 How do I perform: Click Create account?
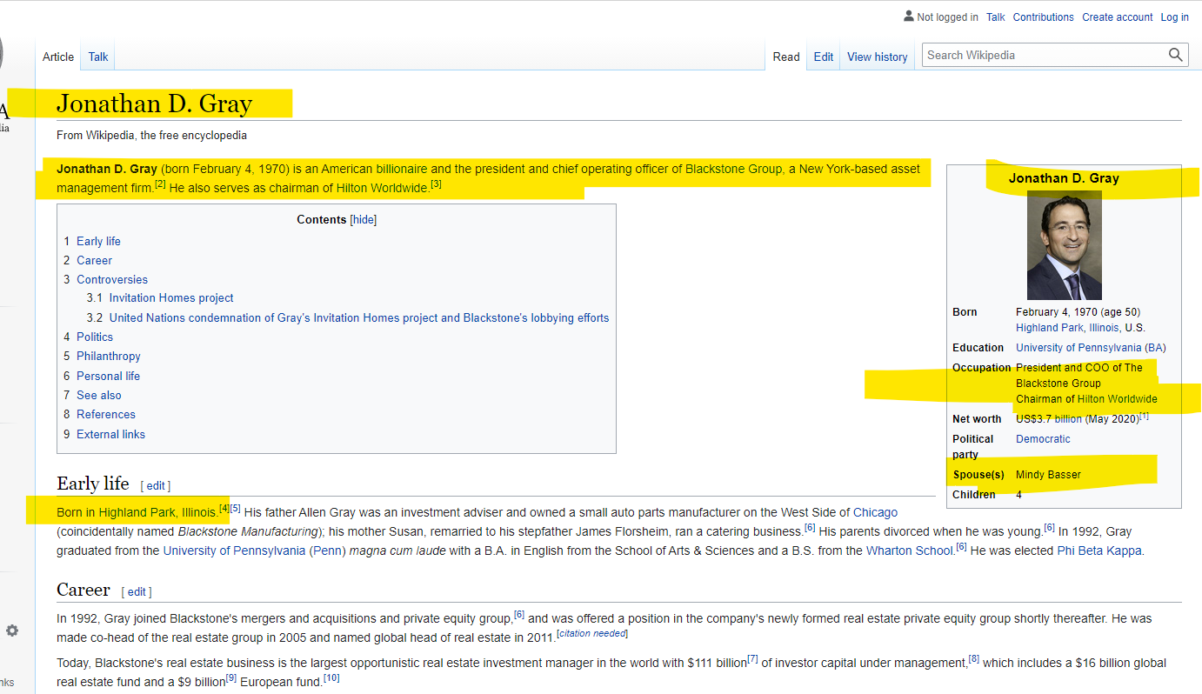click(1118, 17)
